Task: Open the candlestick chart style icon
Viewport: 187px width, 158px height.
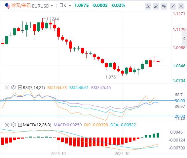Action: (164, 6)
